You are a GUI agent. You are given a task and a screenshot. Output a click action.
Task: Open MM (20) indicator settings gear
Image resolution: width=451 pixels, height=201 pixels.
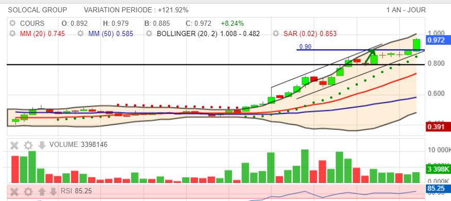[x=12, y=33]
